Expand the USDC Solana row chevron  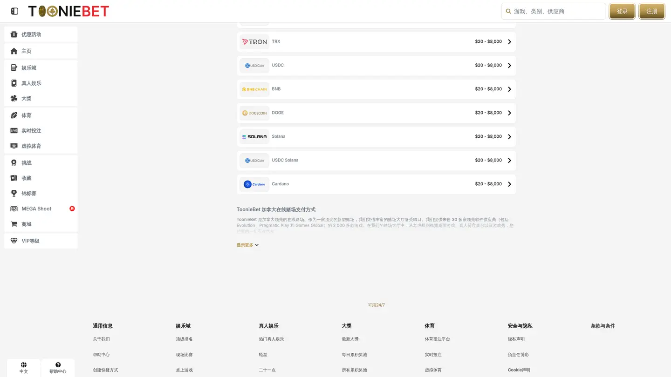click(x=509, y=161)
